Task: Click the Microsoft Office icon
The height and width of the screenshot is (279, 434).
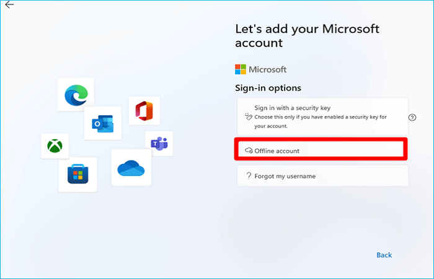Action: (x=144, y=111)
